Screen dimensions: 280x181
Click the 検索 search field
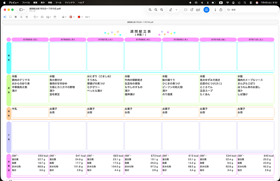click(x=252, y=10)
